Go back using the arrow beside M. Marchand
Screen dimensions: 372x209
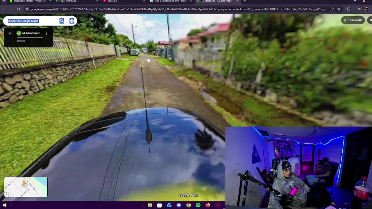tap(10, 33)
